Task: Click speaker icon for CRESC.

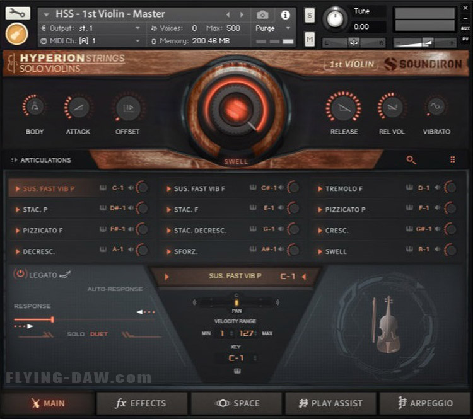Action: (x=438, y=229)
